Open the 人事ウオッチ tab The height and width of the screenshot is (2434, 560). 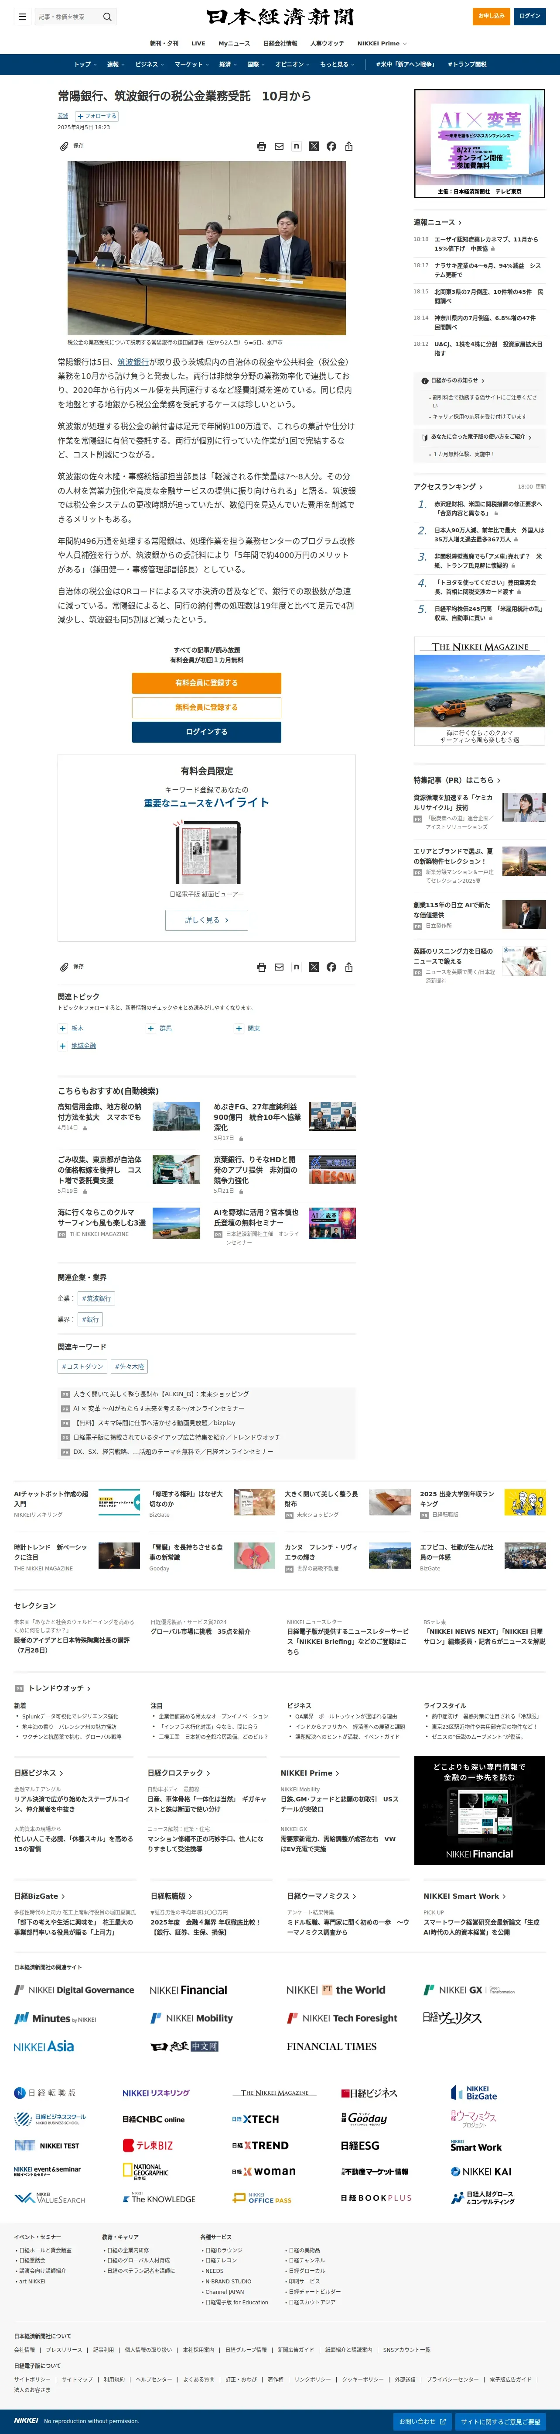pyautogui.click(x=328, y=44)
